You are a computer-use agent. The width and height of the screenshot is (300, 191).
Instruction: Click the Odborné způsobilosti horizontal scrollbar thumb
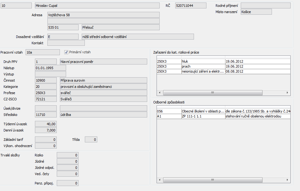[212, 180]
